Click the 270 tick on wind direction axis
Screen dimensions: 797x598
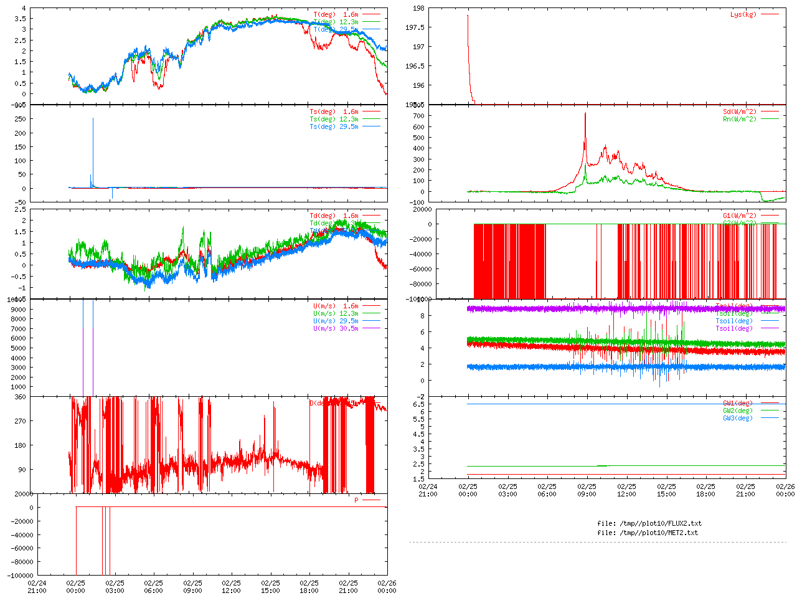coord(21,421)
